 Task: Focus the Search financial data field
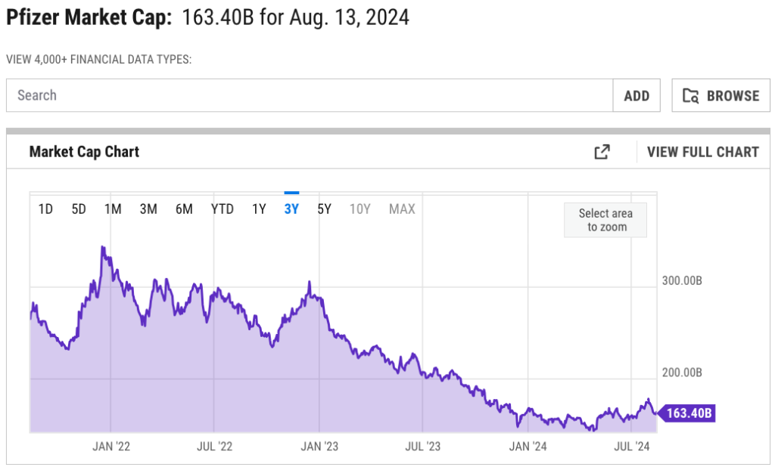click(x=310, y=96)
